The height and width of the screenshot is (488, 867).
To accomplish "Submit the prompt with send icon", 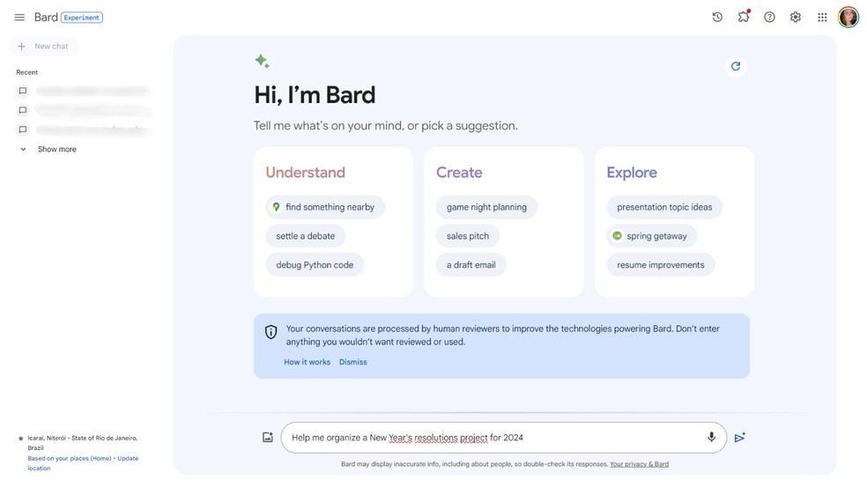I will 740,438.
